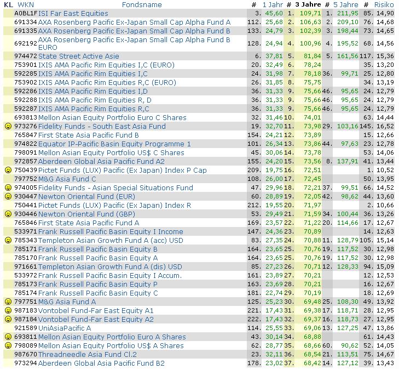Open Vontobel Fund-Far East Equity A2
Screen dimensions: 399x369
pyautogui.click(x=96, y=319)
